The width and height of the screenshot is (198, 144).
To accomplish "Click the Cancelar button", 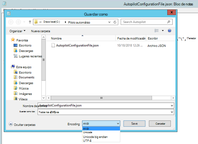I will [160, 124].
